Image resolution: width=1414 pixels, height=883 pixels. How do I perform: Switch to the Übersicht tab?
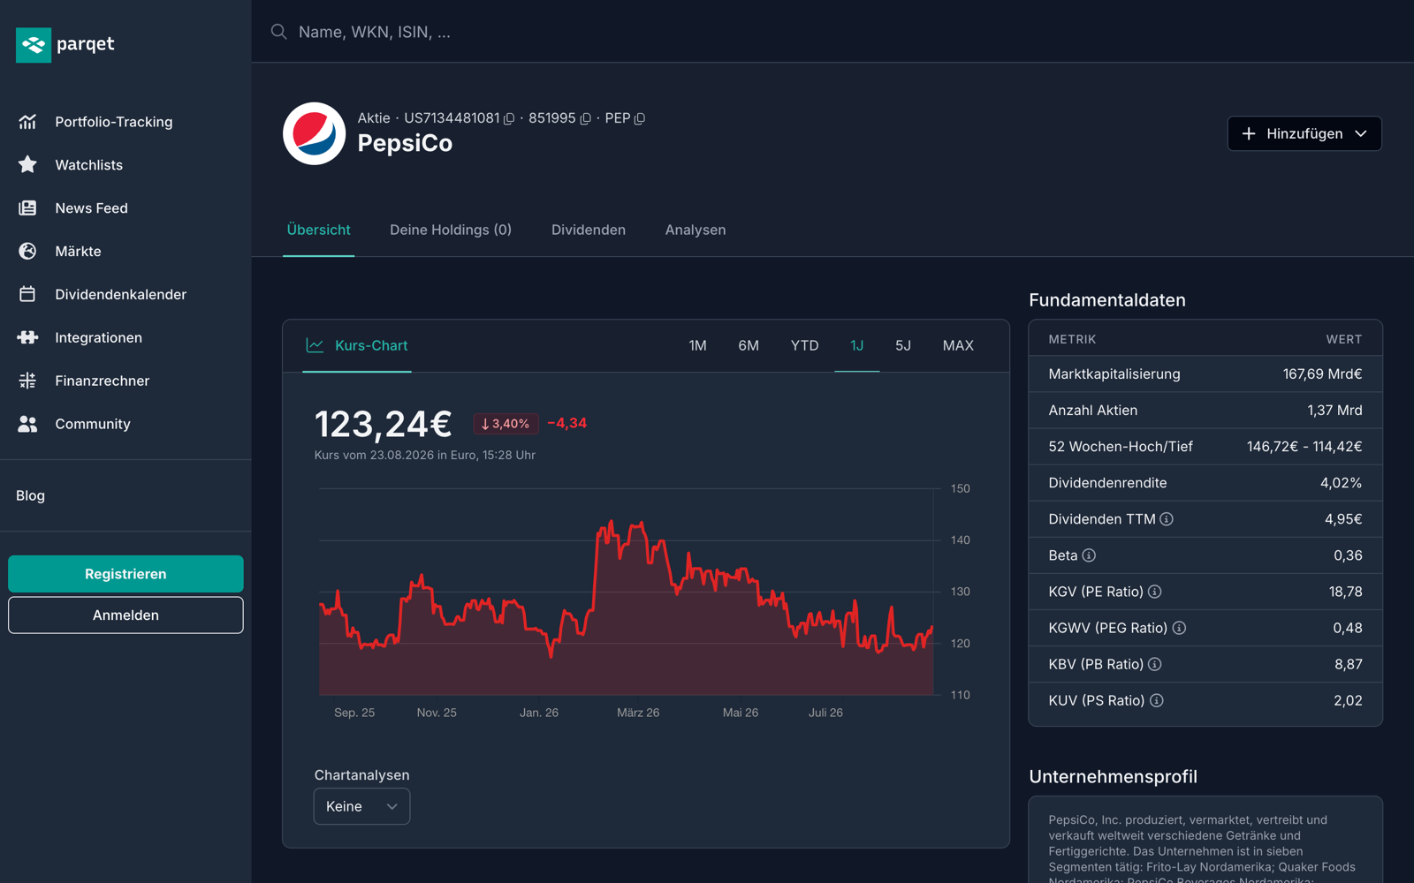pos(319,230)
